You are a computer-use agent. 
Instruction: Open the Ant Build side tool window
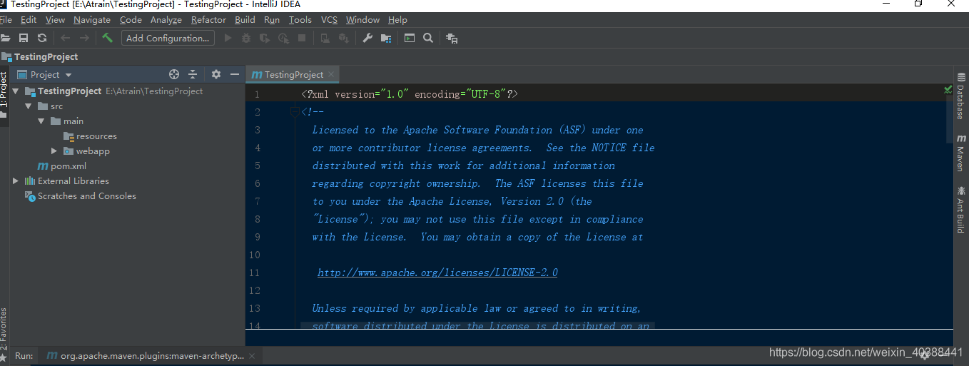tap(960, 209)
